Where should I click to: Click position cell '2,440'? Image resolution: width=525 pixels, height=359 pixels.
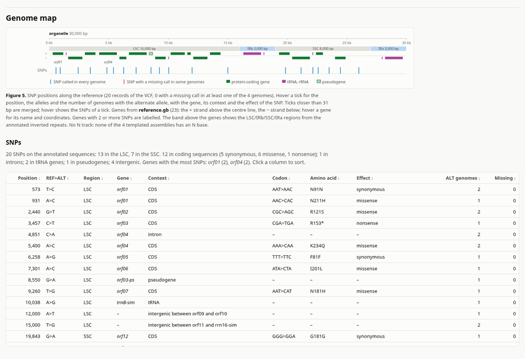point(34,212)
